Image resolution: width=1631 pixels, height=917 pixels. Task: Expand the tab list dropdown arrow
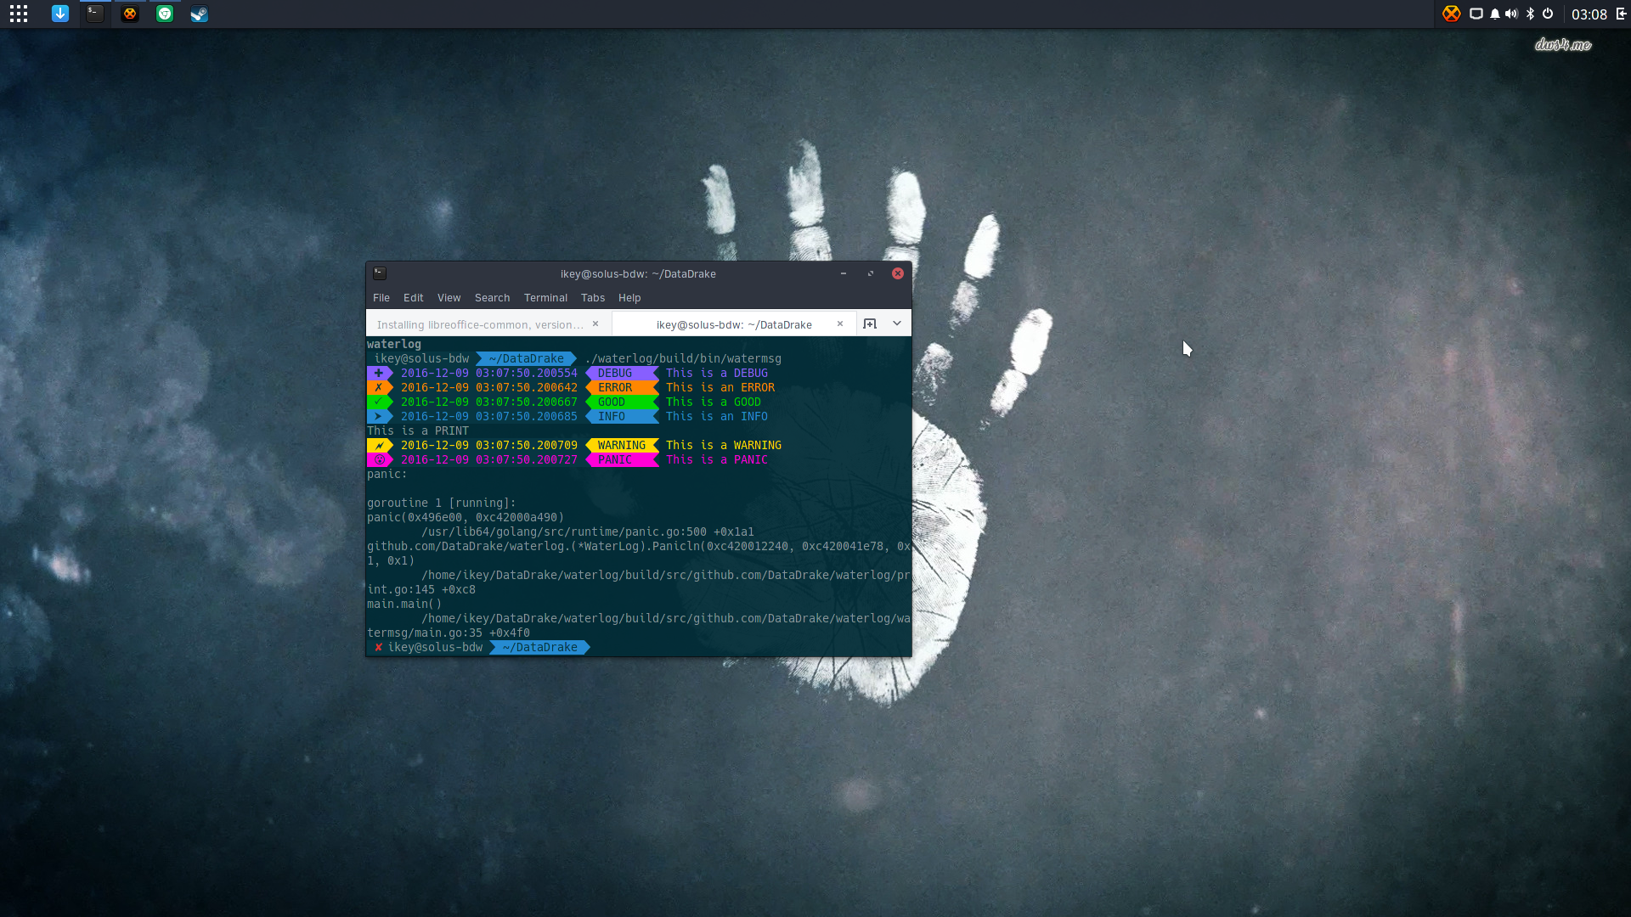897,323
